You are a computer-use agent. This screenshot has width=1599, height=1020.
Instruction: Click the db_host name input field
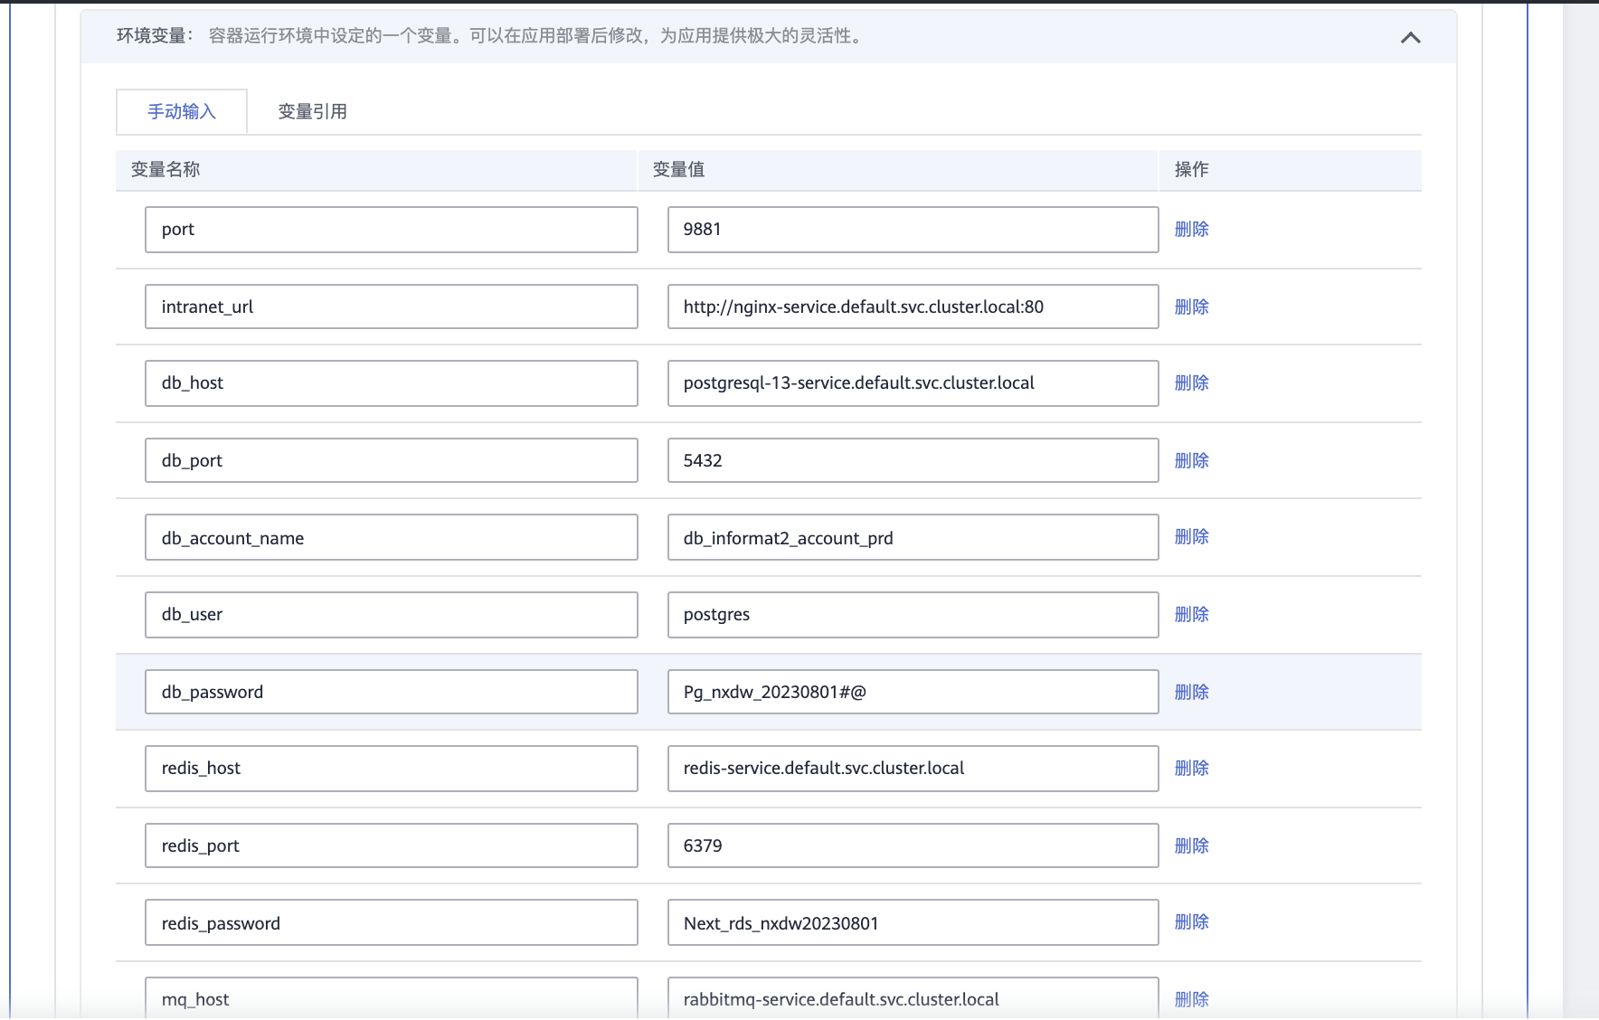pyautogui.click(x=391, y=383)
